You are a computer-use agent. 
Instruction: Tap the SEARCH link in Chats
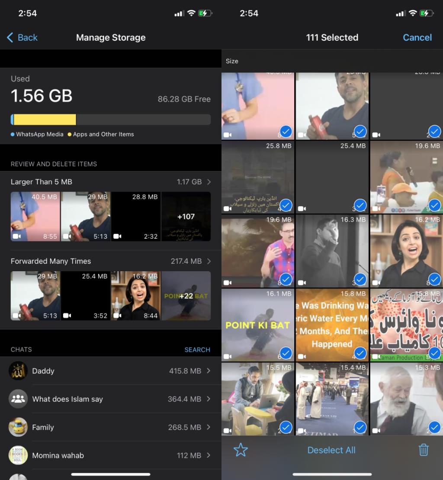click(197, 350)
